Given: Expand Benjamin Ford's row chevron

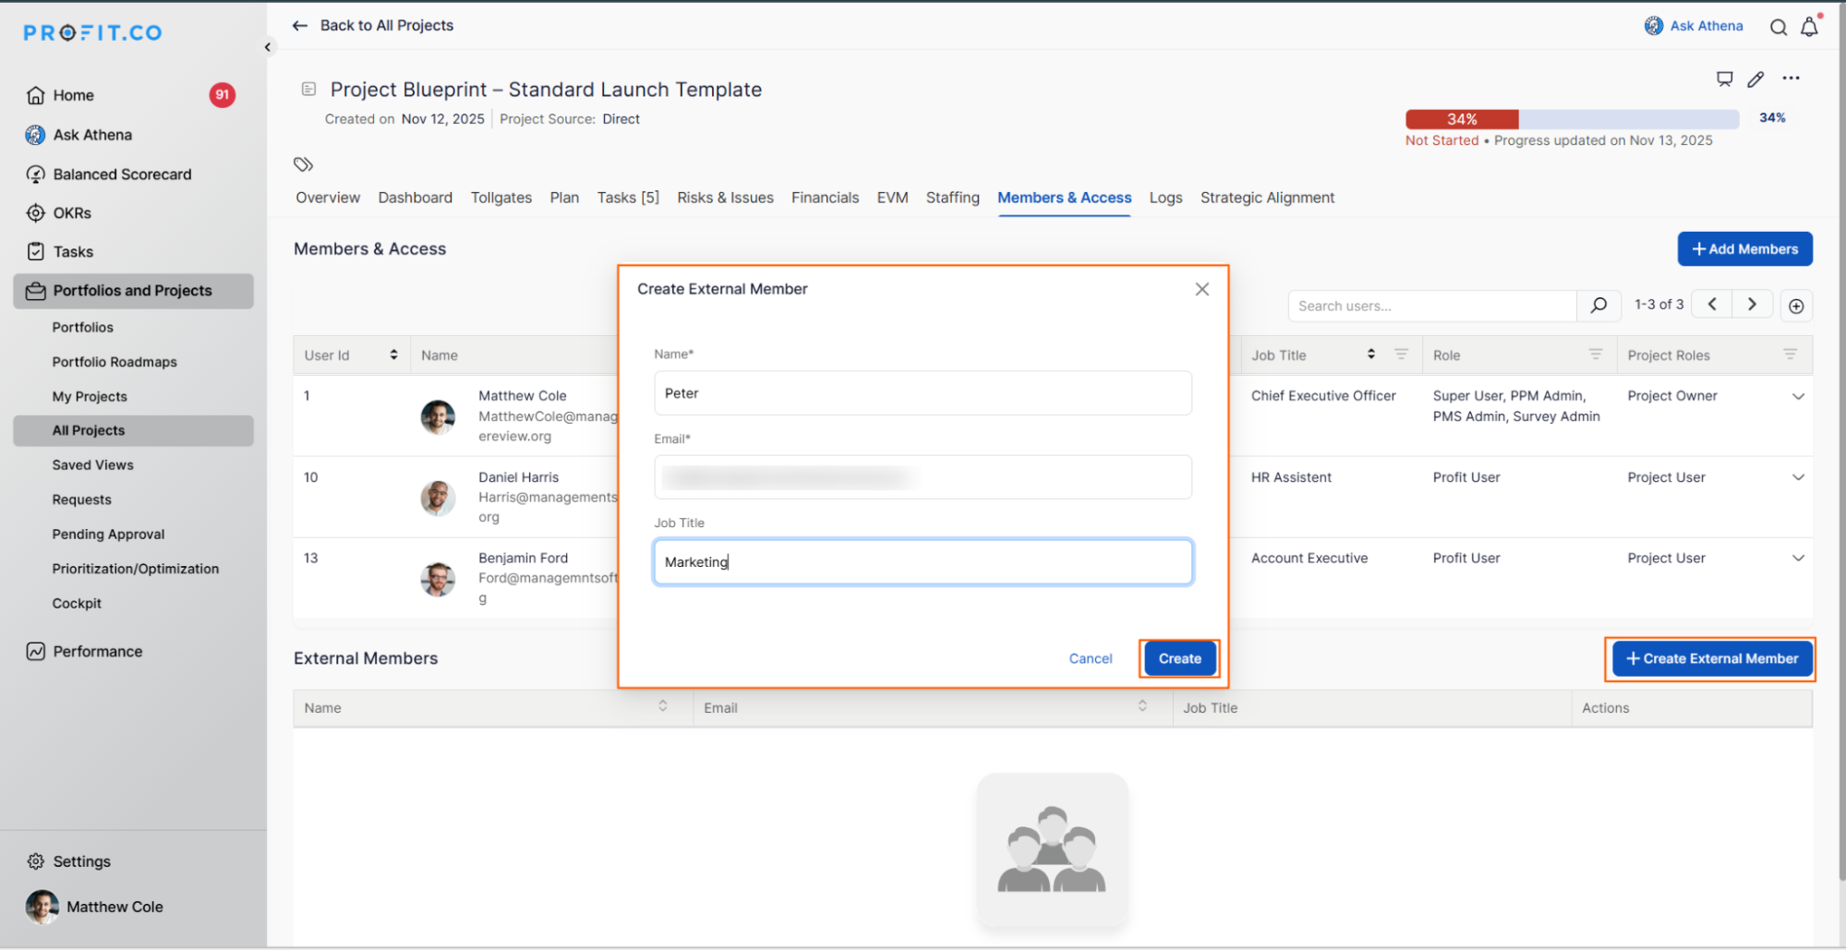Looking at the screenshot, I should pyautogui.click(x=1798, y=558).
